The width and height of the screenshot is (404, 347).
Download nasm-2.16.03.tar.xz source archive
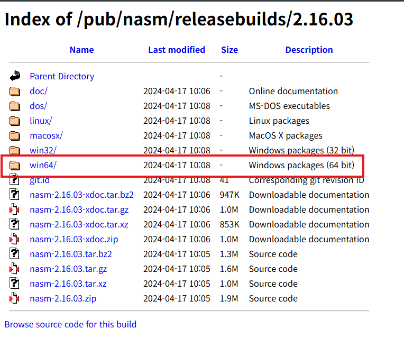click(68, 284)
